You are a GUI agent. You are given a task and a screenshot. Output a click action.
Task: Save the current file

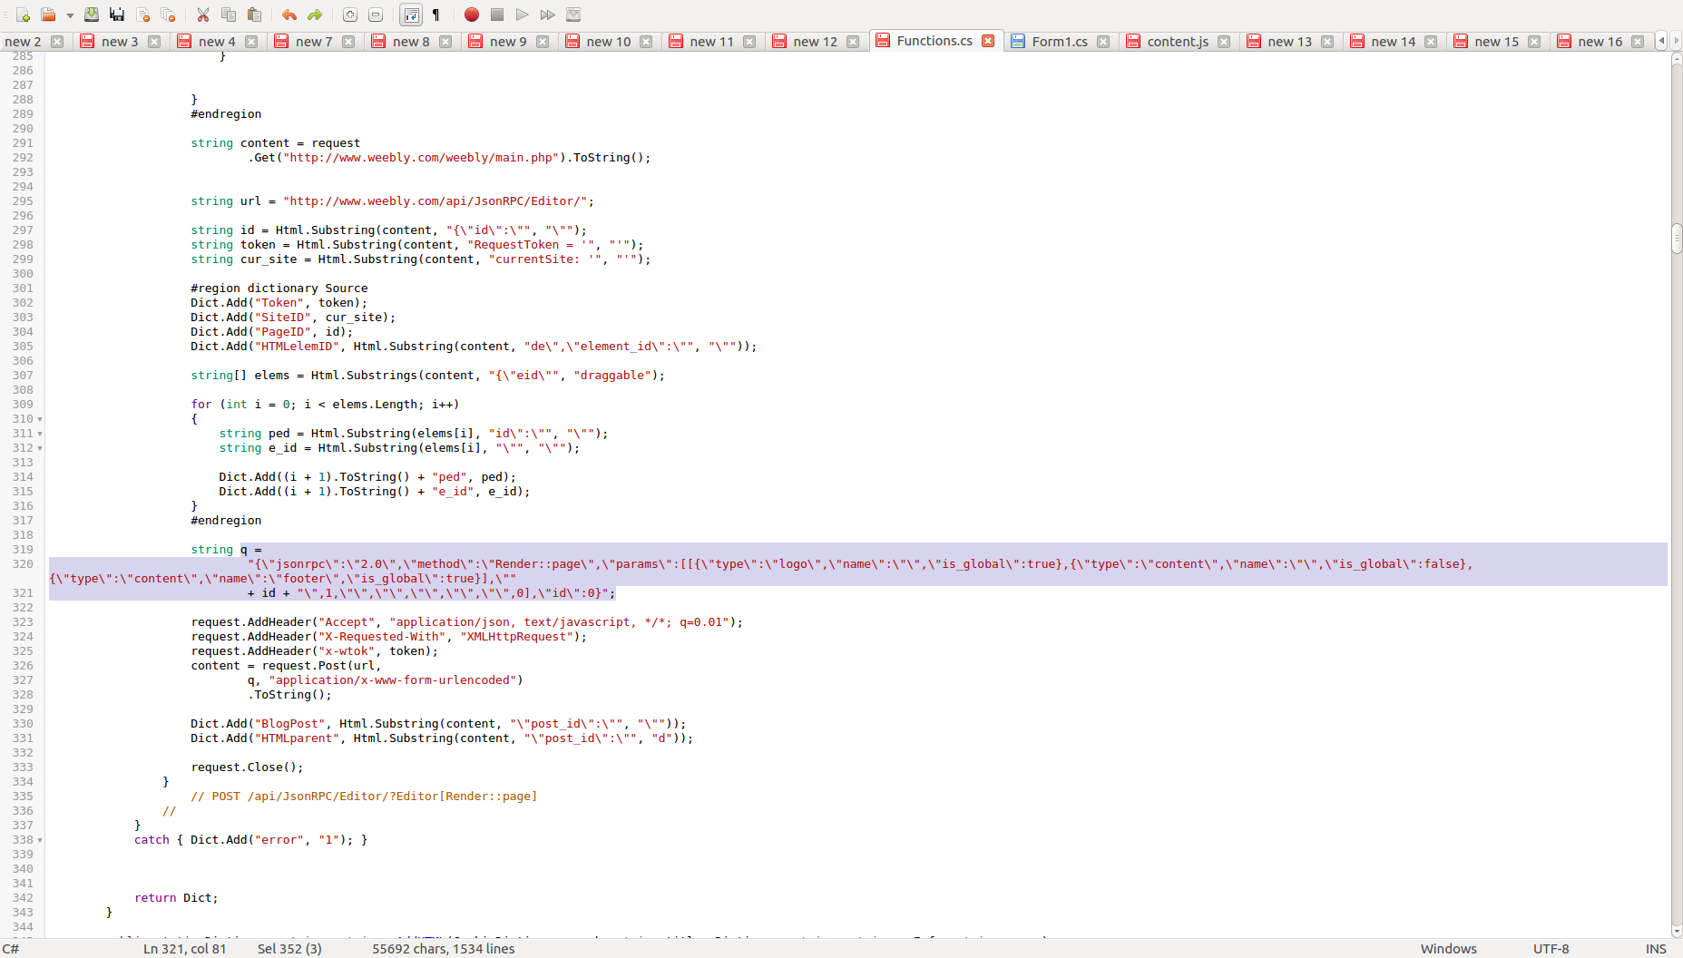point(92,15)
